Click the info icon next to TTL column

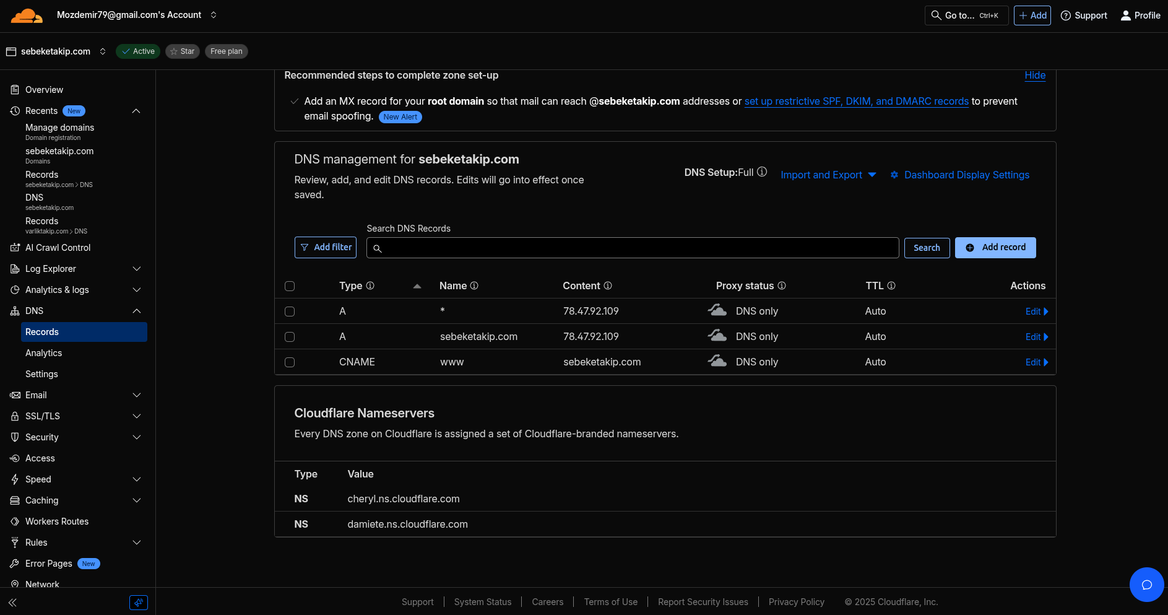click(x=891, y=286)
